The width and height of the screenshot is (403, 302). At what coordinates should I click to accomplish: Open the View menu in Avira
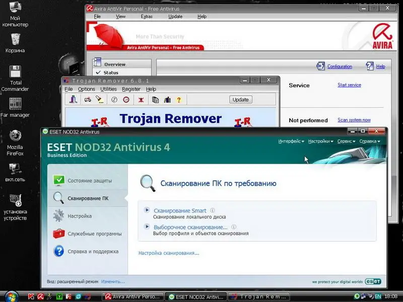[120, 17]
